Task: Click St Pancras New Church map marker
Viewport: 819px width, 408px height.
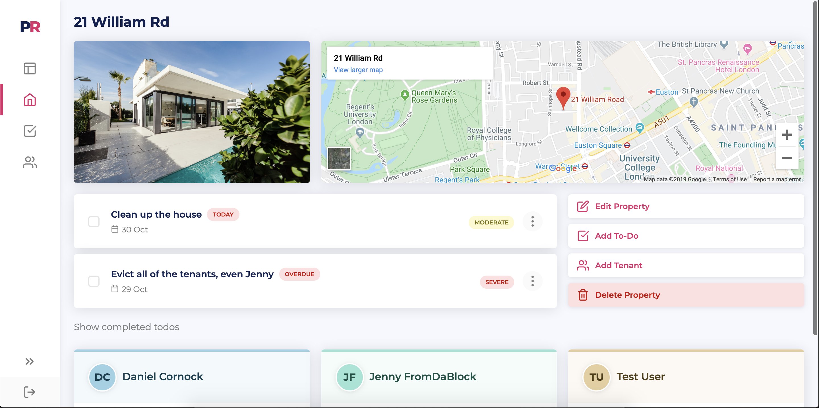Action: coord(694,102)
